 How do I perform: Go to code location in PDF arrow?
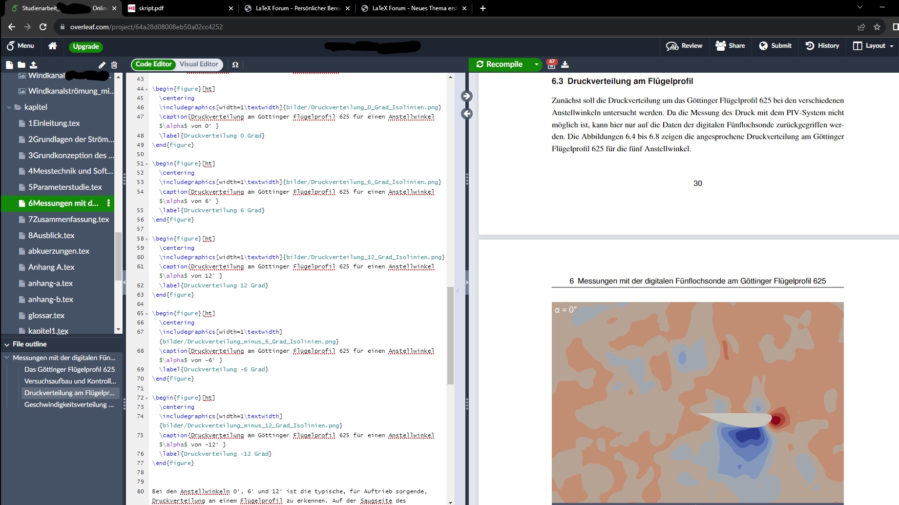tap(467, 96)
